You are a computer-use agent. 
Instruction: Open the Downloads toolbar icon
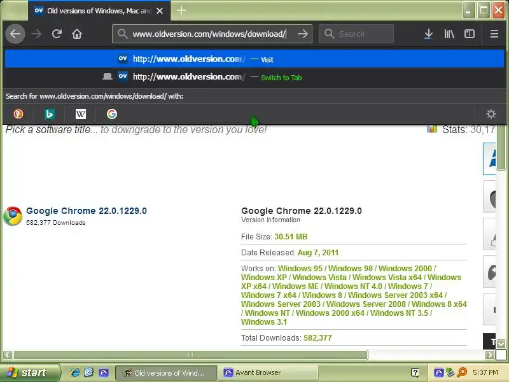(428, 34)
